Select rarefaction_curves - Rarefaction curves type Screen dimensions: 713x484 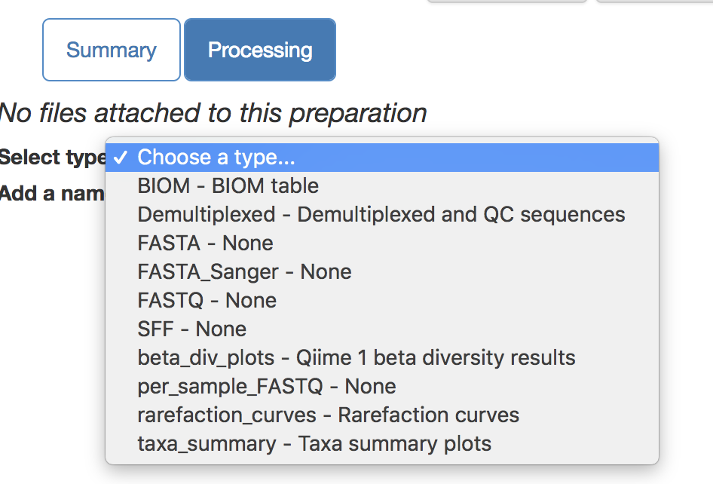click(x=328, y=415)
